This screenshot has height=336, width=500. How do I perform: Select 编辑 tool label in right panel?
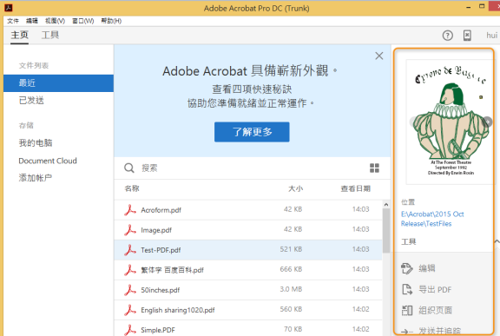427,268
